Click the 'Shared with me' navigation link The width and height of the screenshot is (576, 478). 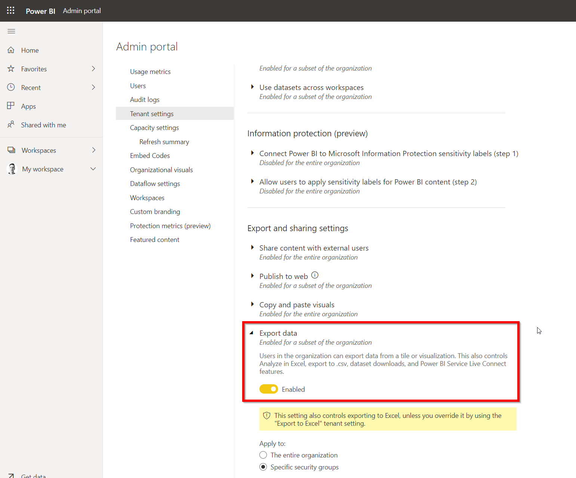coord(43,125)
